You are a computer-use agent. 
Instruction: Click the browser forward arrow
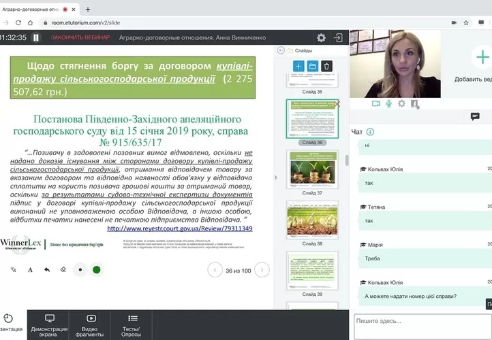6,22
